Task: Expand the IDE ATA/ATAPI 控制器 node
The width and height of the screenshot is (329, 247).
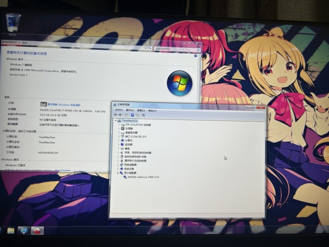Action: click(x=120, y=125)
